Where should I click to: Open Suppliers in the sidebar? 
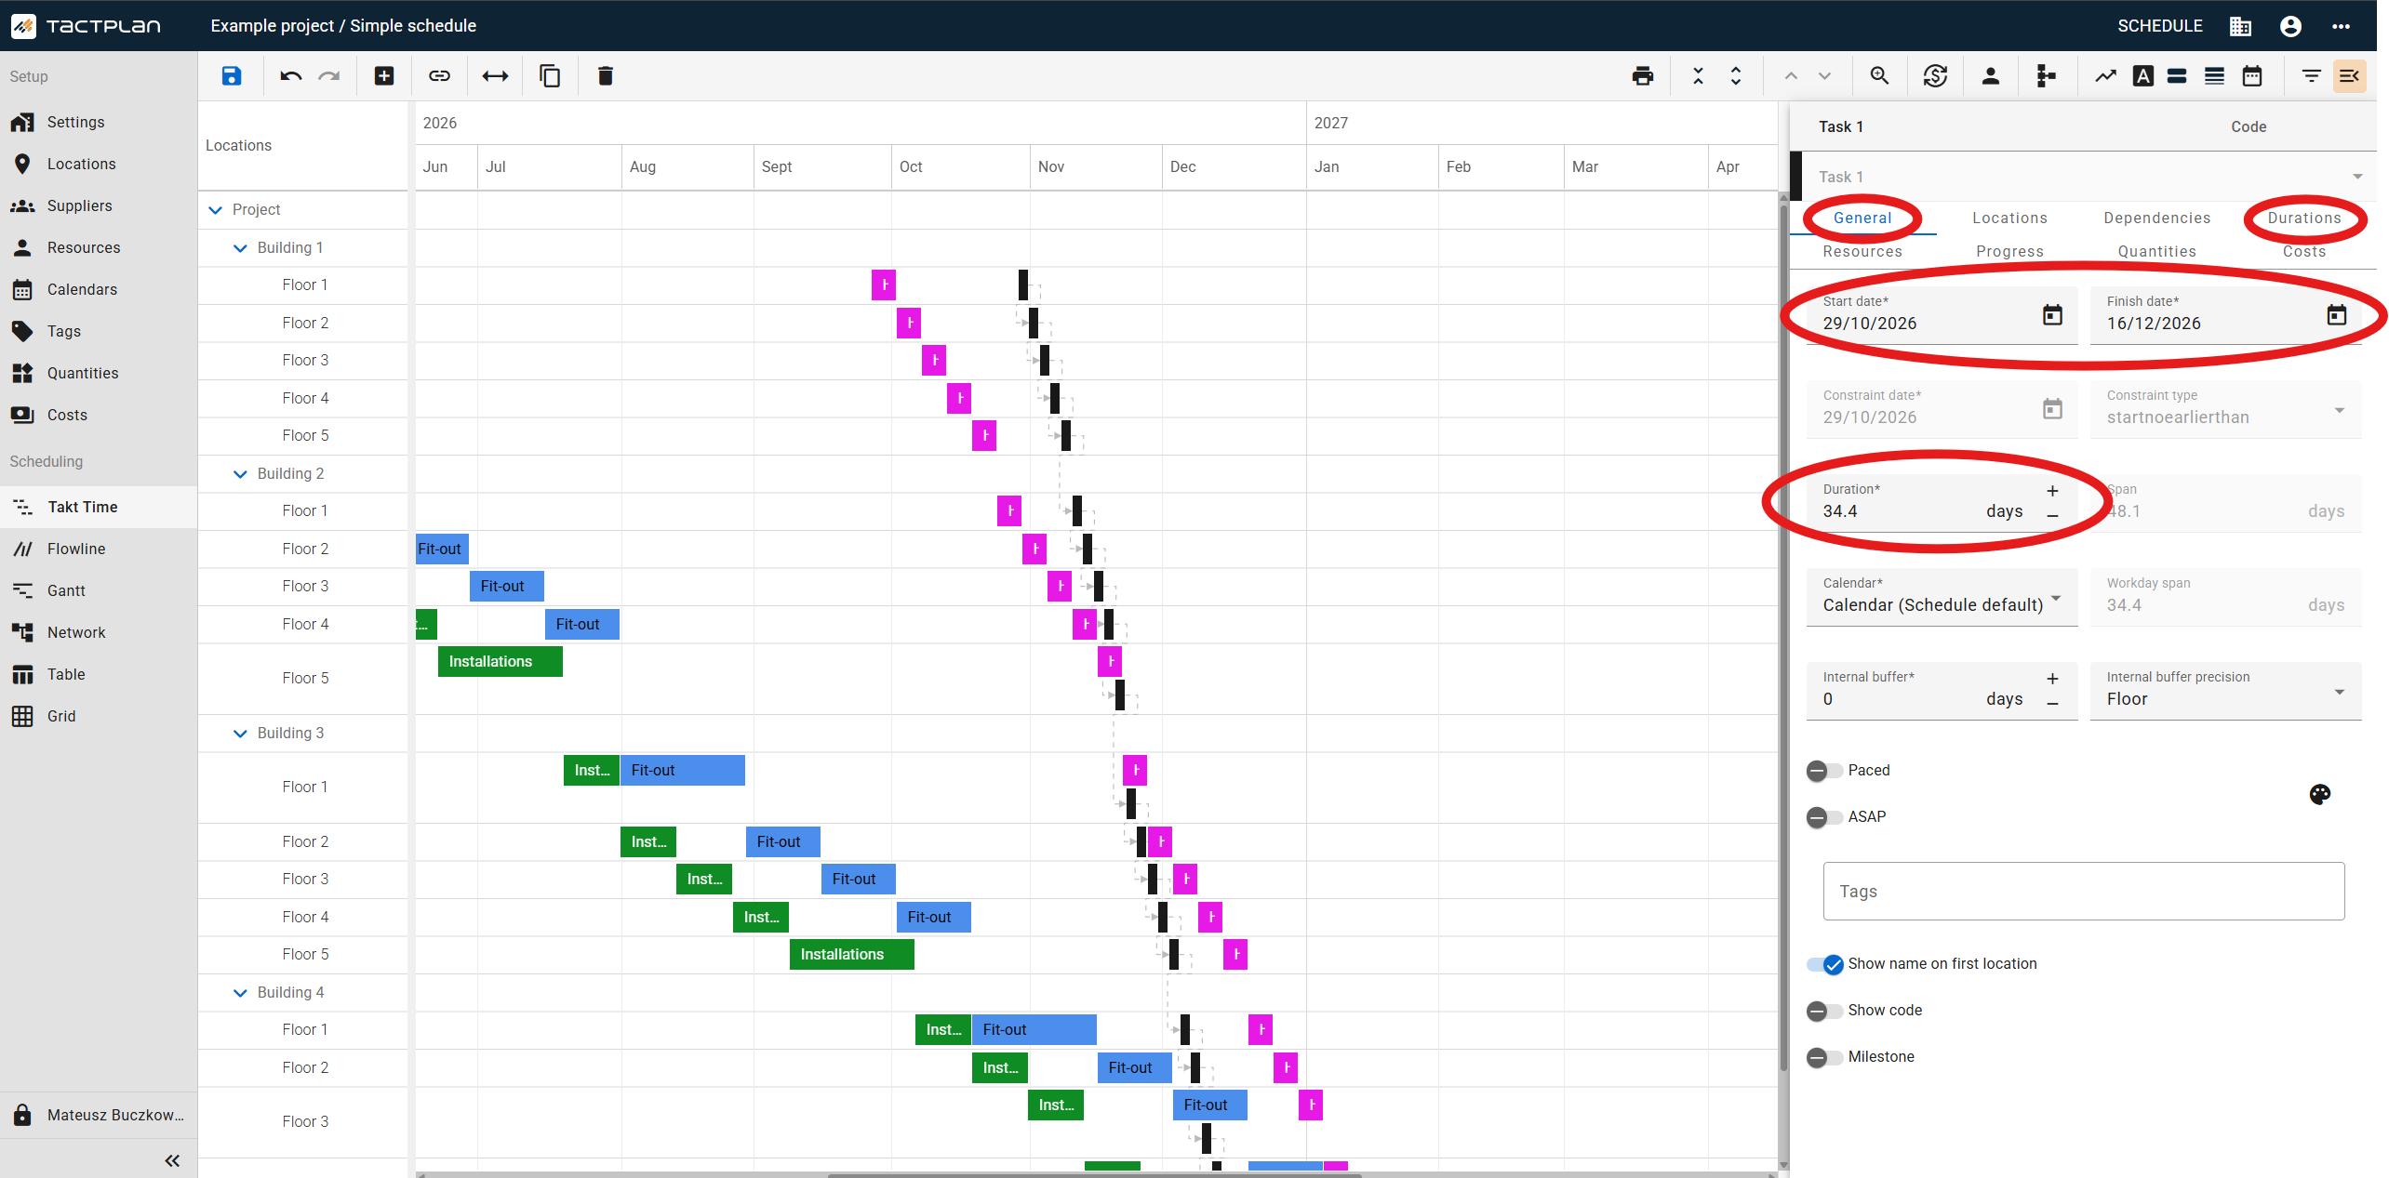tap(99, 206)
